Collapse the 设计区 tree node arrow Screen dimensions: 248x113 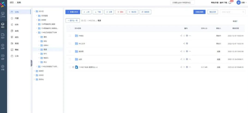coord(34,12)
